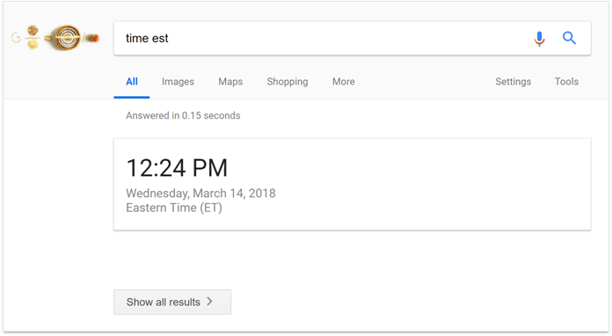Click the blue magnifying glass search icon
Image resolution: width=612 pixels, height=336 pixels.
569,38
